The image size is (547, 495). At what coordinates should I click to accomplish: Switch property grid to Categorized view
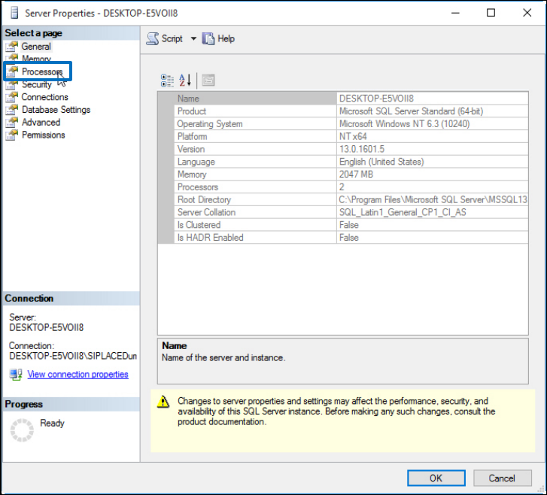click(x=168, y=80)
